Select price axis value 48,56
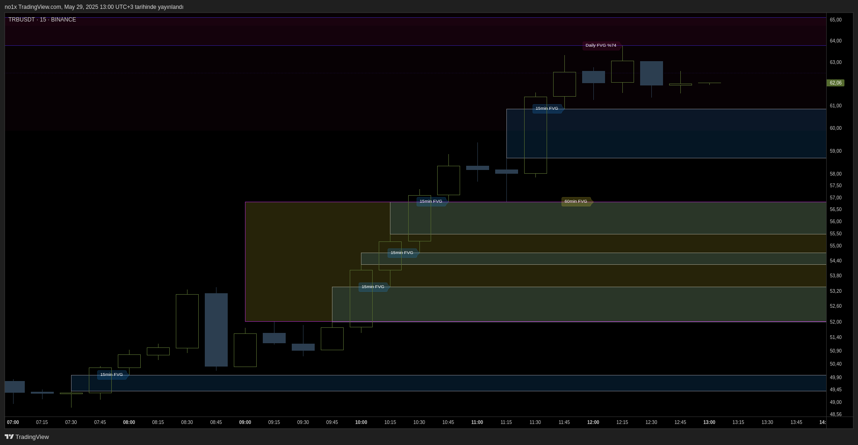Image resolution: width=858 pixels, height=445 pixels. pos(836,414)
